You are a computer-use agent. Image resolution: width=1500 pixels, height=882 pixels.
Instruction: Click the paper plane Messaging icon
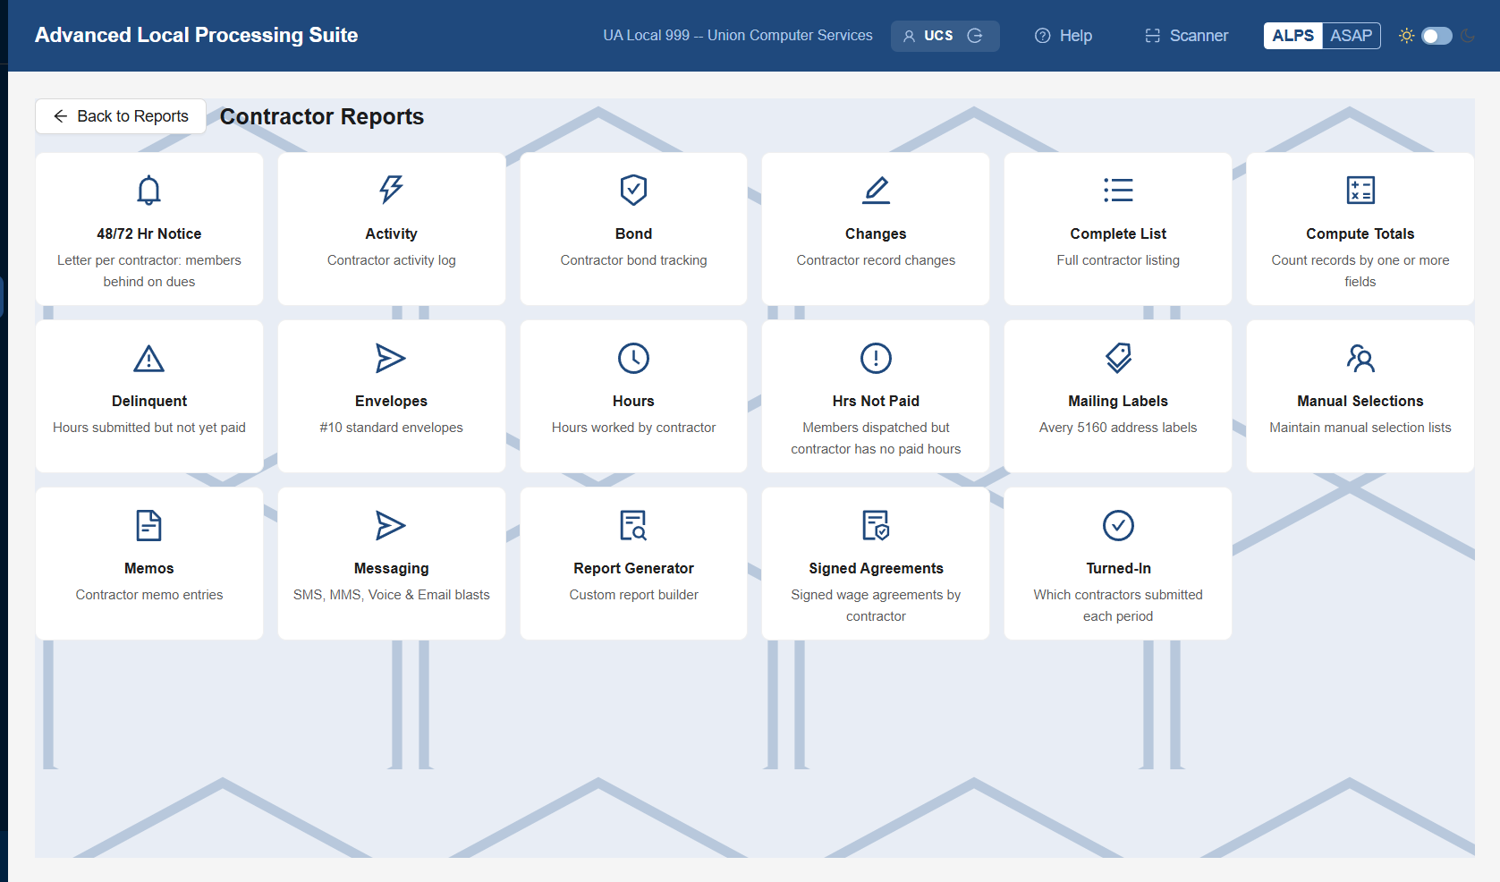pyautogui.click(x=391, y=525)
